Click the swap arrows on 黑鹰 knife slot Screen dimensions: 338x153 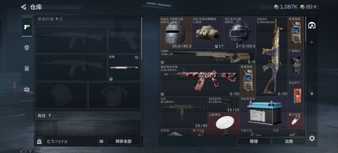(x=136, y=57)
